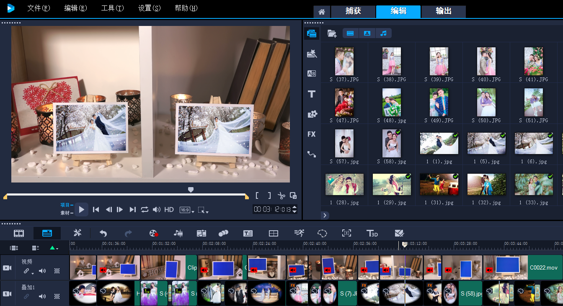Open the Auto Music tool
Image resolution: width=563 pixels, height=306 pixels.
pos(201,233)
